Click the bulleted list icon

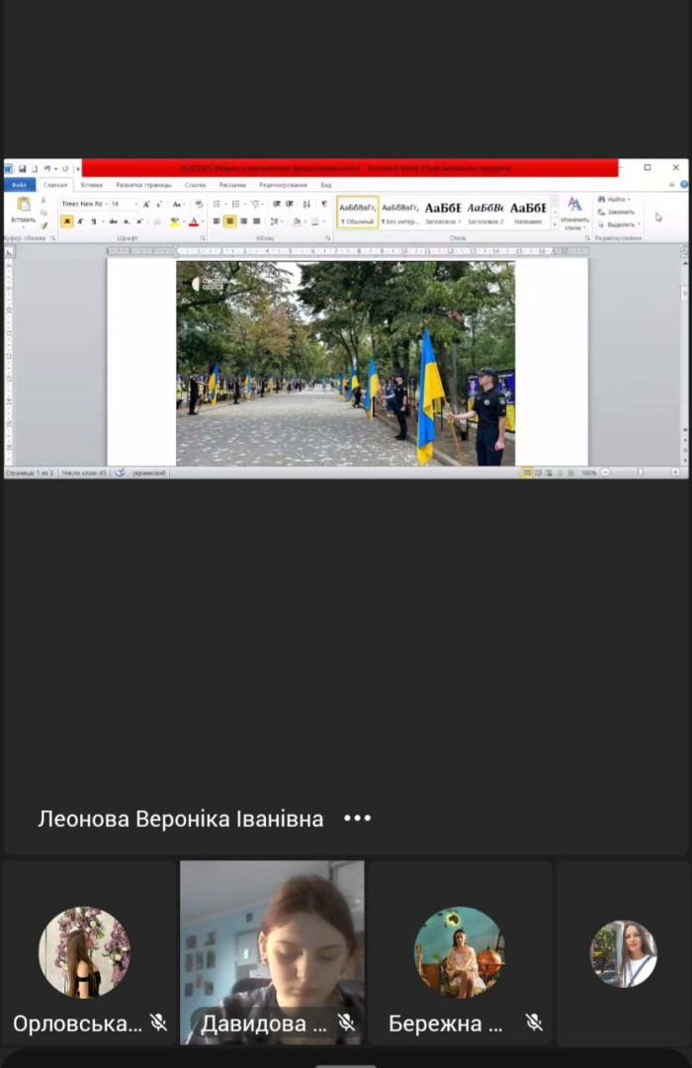point(216,204)
